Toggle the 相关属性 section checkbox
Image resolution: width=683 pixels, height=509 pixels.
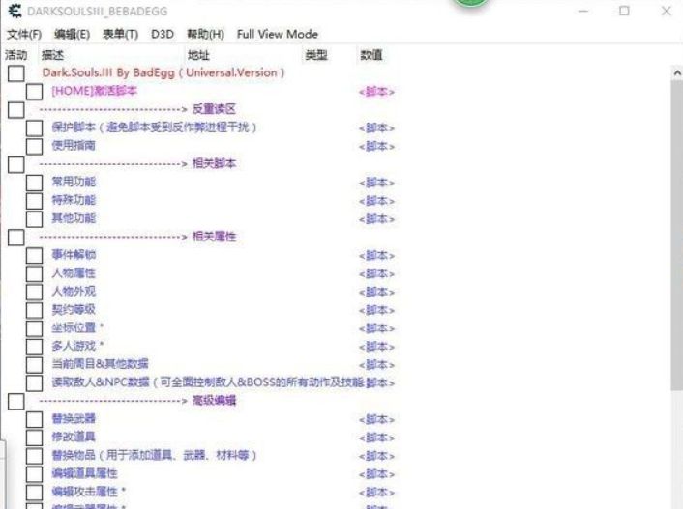16,238
